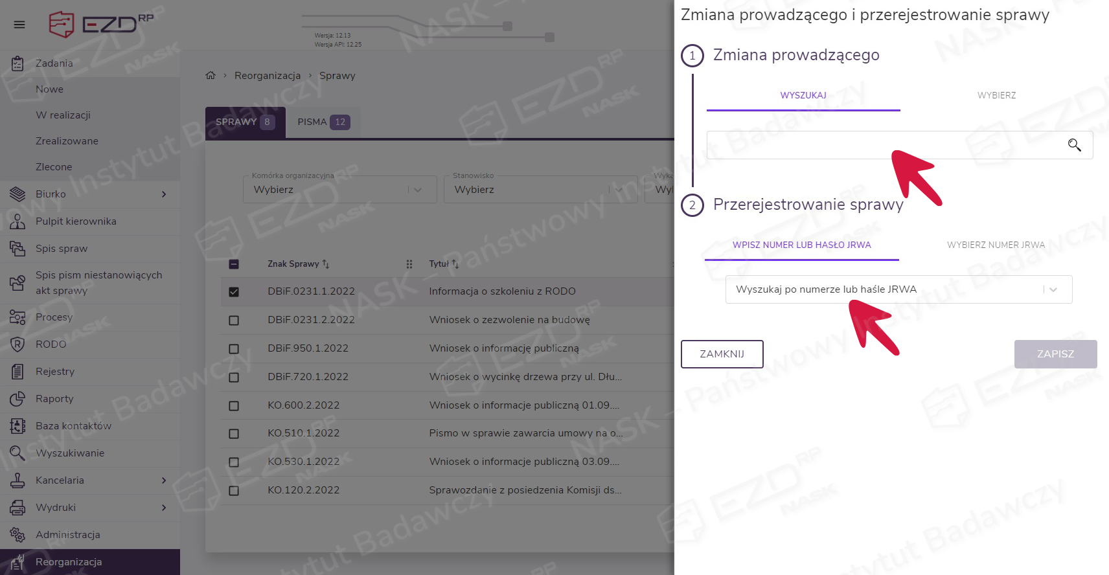
Task: Open the JRWA number search dropdown
Action: click(x=1053, y=289)
